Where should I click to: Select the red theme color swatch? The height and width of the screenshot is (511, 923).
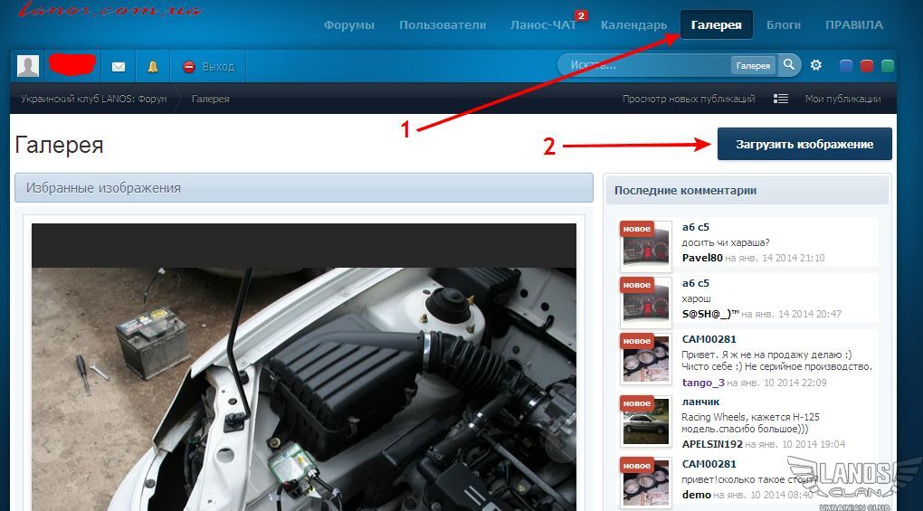tap(867, 65)
